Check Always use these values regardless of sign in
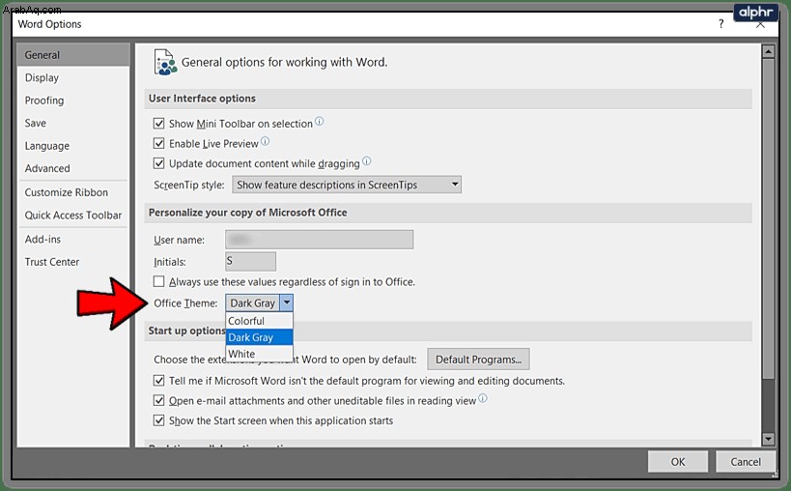The image size is (791, 491). [x=159, y=281]
